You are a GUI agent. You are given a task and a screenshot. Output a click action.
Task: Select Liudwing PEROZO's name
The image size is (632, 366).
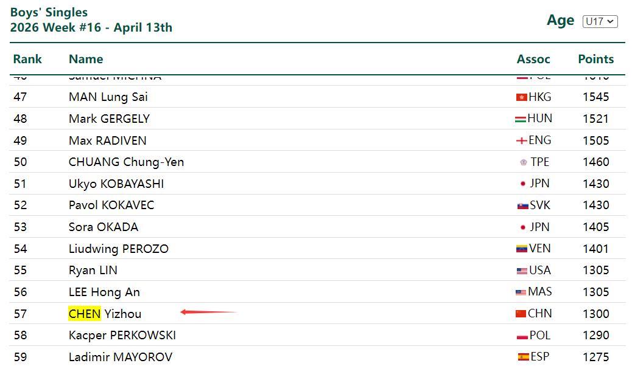coord(118,249)
